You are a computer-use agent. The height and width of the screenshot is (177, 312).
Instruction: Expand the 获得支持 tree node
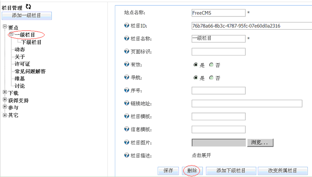[5, 99]
